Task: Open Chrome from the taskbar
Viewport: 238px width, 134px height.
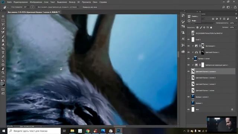Action: click(88, 131)
